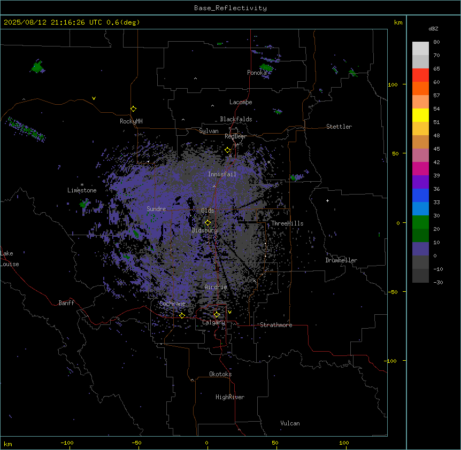Viewport: 461px width, 450px height.
Task: Click the Innisfail label
Action: point(222,174)
